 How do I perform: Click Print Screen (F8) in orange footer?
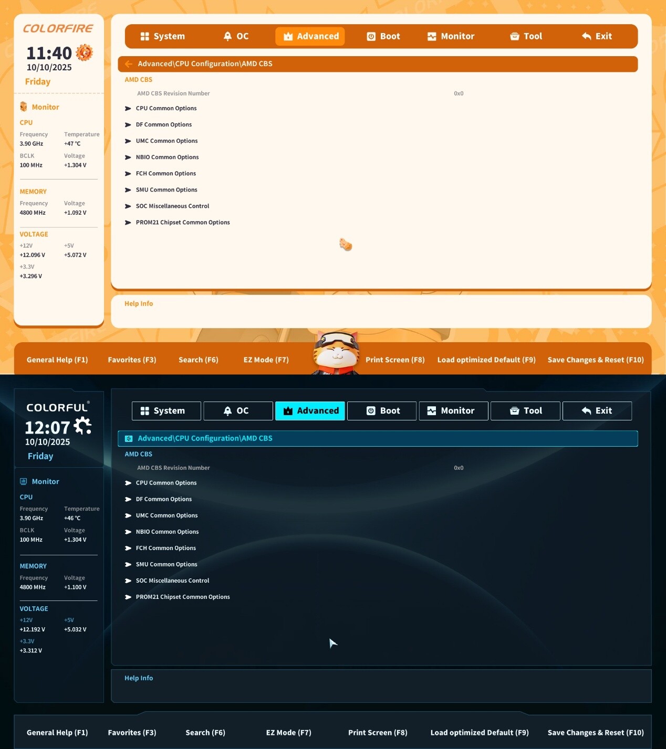395,360
